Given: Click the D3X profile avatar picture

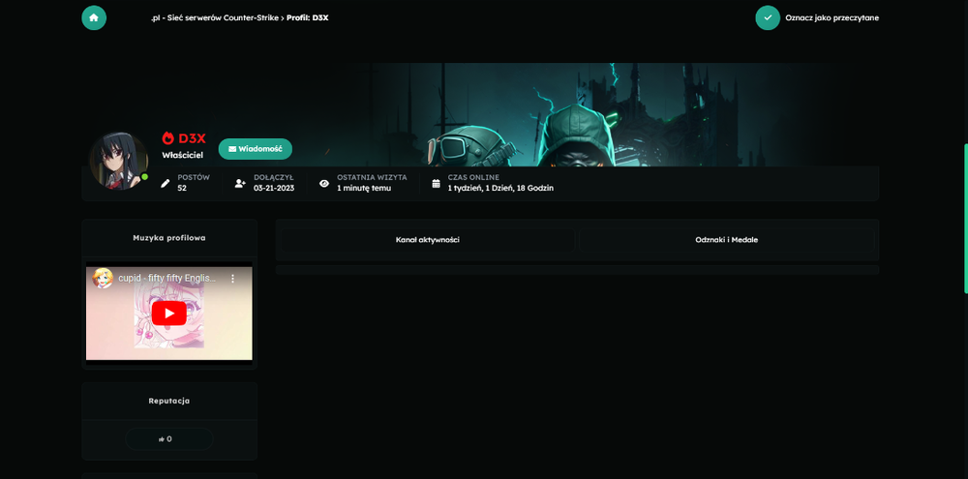Looking at the screenshot, I should tap(118, 161).
